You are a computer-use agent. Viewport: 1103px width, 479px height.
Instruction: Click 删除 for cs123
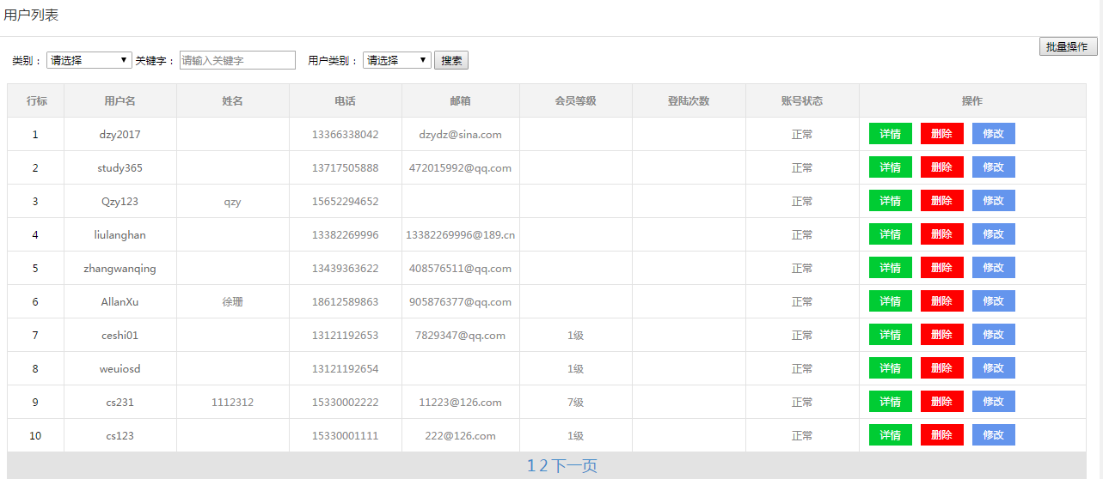942,435
